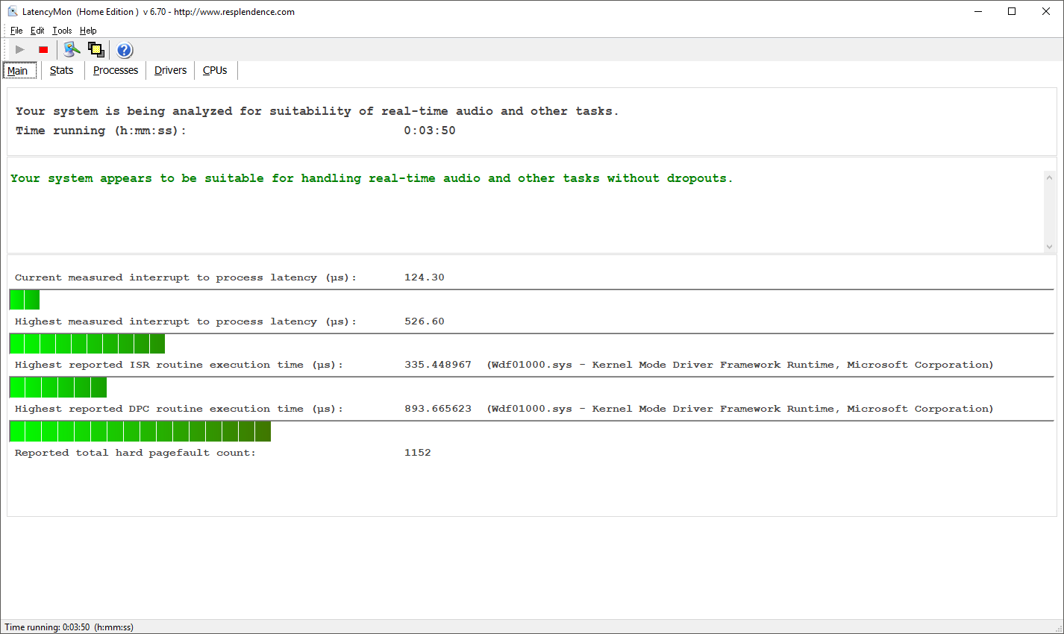The image size is (1064, 634).
Task: Click the current interrupt latency green bar
Action: click(25, 300)
